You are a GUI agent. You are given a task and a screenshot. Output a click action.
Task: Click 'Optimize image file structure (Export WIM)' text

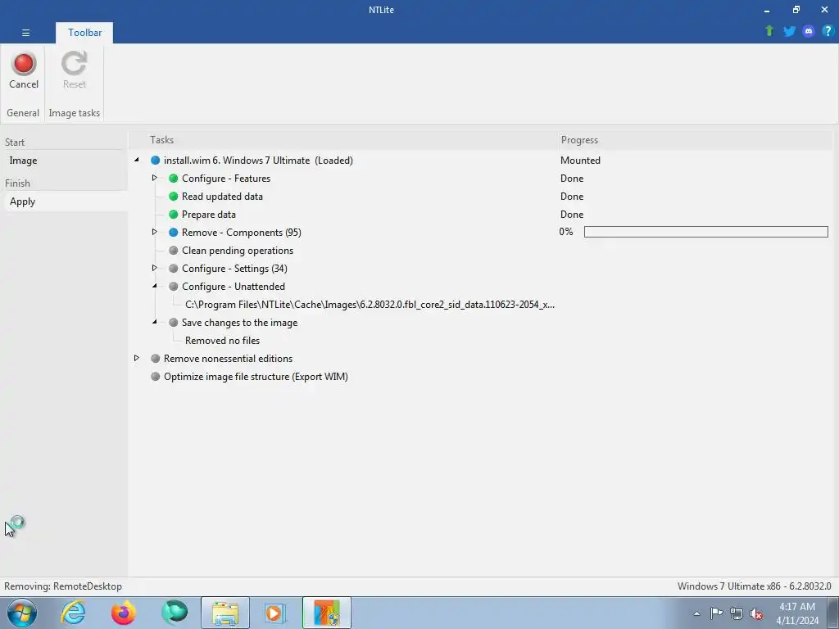pos(256,377)
